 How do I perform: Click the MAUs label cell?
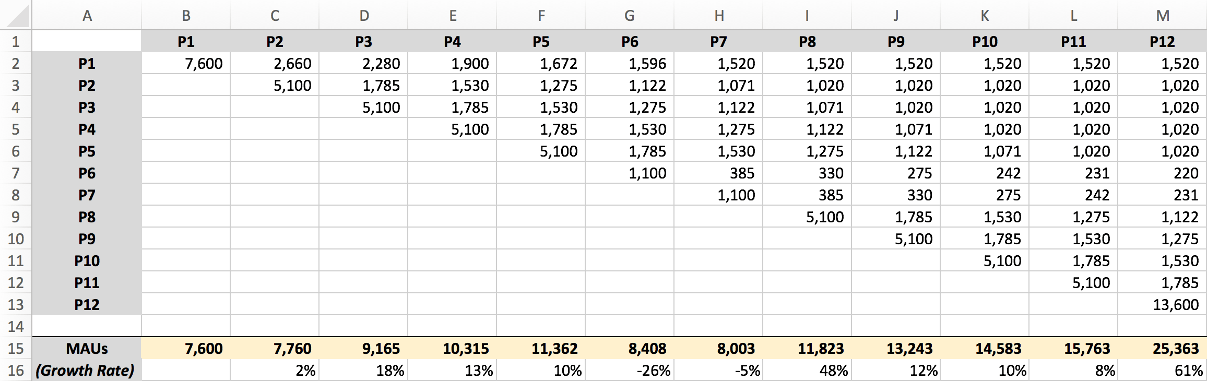pos(87,348)
